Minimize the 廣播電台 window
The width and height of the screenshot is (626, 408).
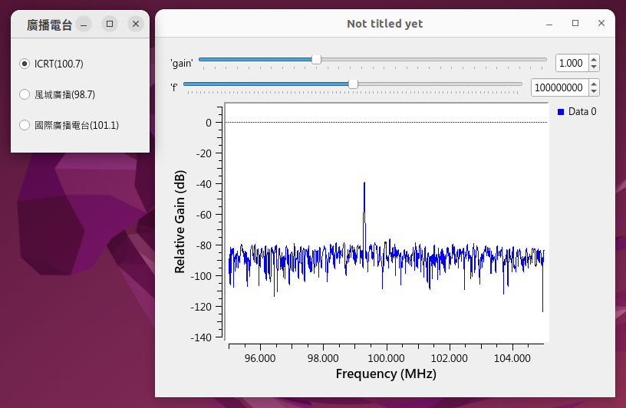(x=84, y=24)
